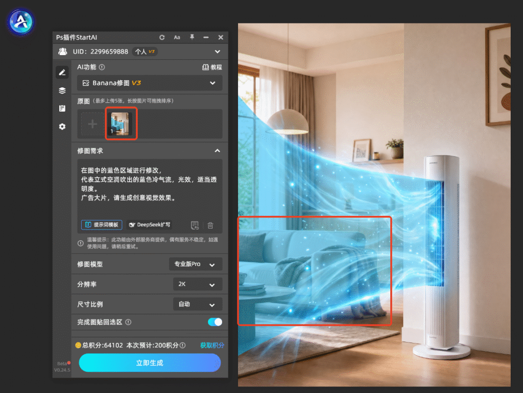Expand the UID account dropdown chevron
523x393 pixels.
pos(218,52)
